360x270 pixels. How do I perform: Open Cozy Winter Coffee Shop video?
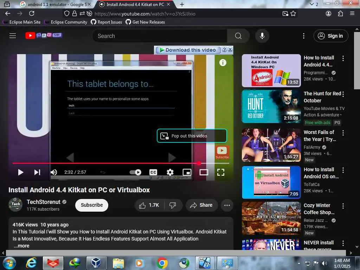pyautogui.click(x=271, y=218)
